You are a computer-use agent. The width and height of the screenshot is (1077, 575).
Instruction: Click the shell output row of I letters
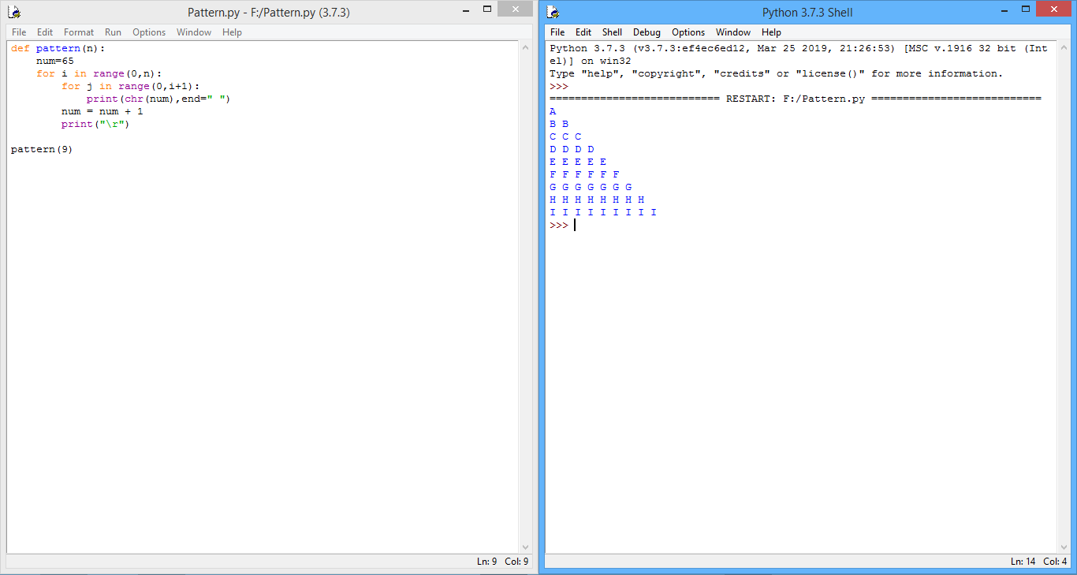603,212
